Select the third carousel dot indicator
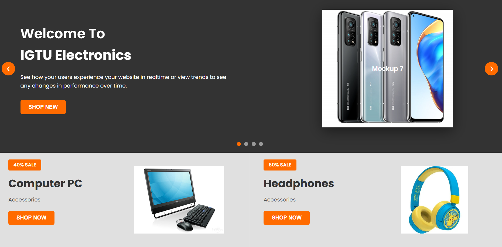The image size is (502, 247). tap(254, 144)
